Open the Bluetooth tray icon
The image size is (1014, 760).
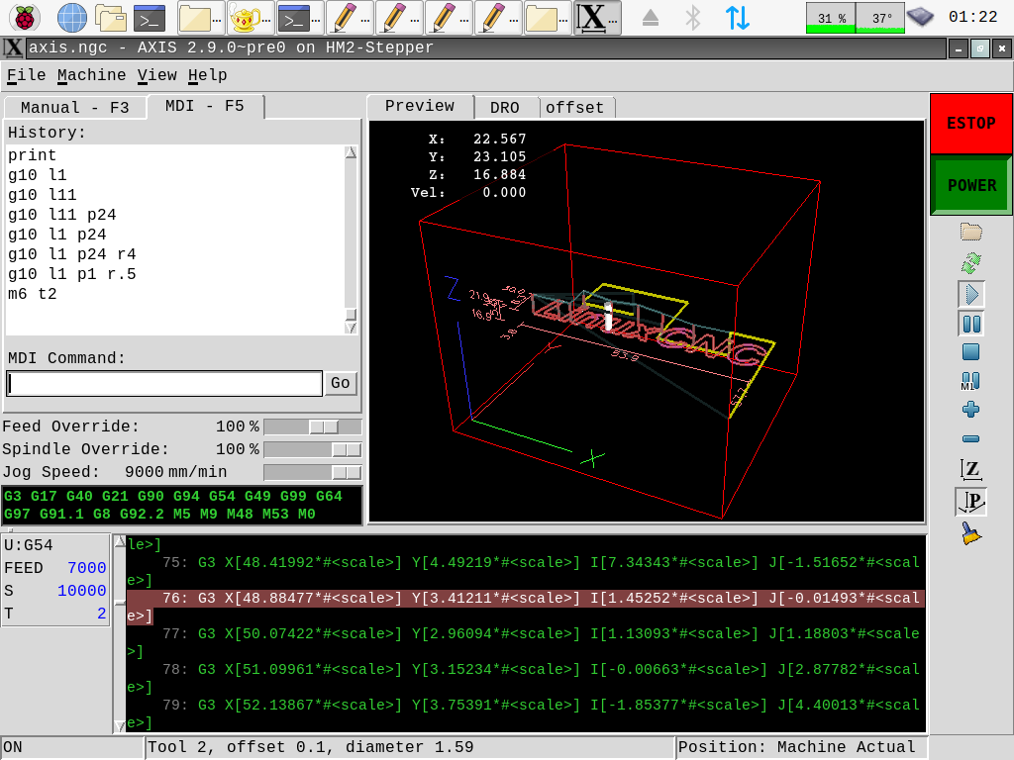692,18
